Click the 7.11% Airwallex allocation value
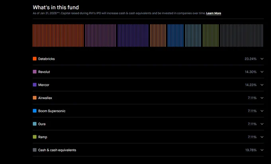This screenshot has height=164, width=271. coord(252,98)
